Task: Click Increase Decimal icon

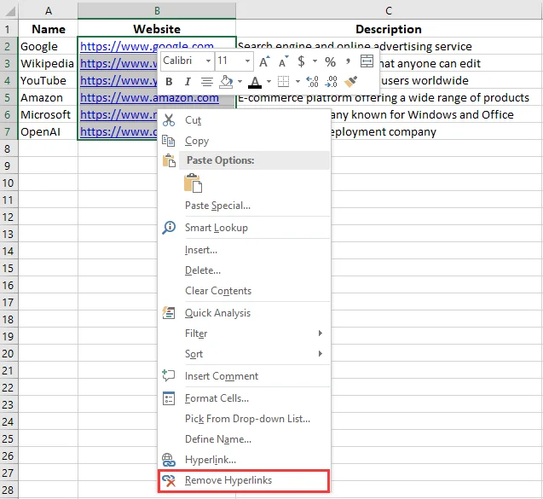Action: [x=312, y=82]
